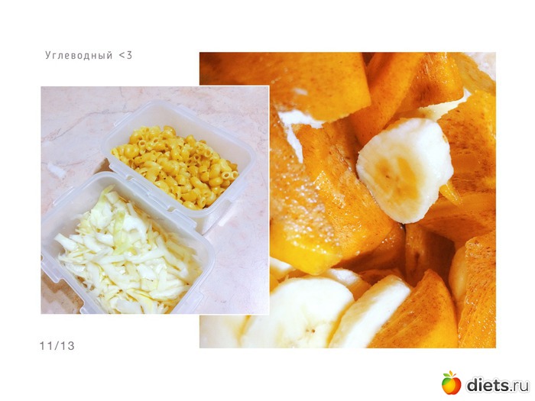This screenshot has width=535, height=401.
Task: Click the large banana slice in the center
Action: click(405, 170)
